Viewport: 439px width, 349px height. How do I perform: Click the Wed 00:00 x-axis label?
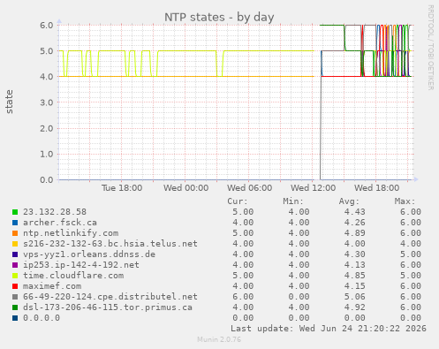pos(186,188)
